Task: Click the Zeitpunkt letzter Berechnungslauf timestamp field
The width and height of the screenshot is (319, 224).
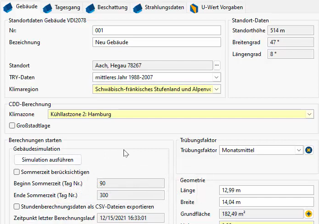Action: pyautogui.click(x=131, y=218)
